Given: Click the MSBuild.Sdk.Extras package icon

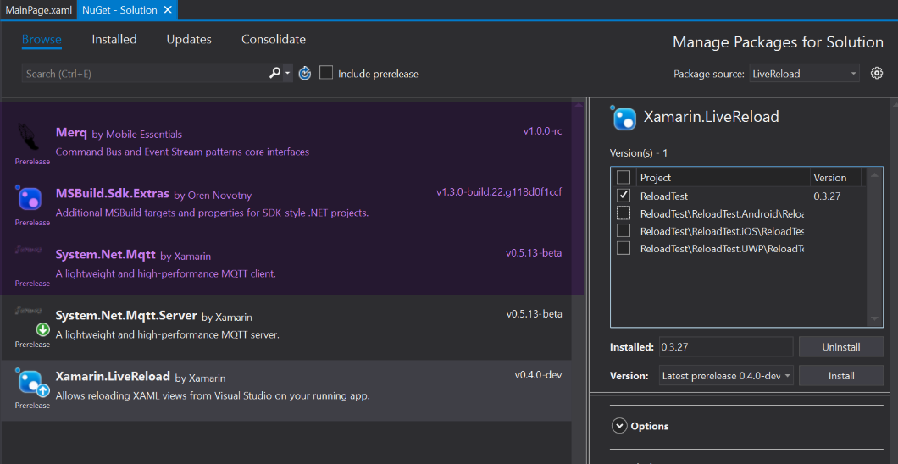Looking at the screenshot, I should point(29,197).
